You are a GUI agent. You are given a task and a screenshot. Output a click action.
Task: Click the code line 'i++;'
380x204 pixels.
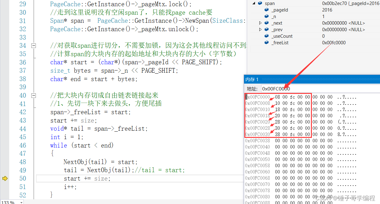(x=70, y=187)
